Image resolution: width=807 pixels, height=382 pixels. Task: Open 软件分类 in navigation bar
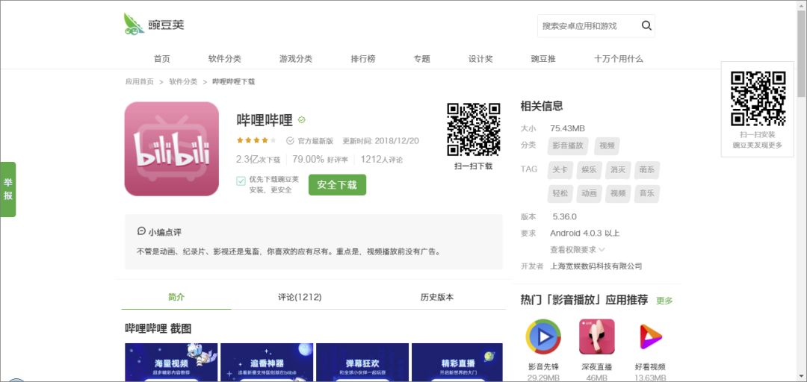[224, 59]
